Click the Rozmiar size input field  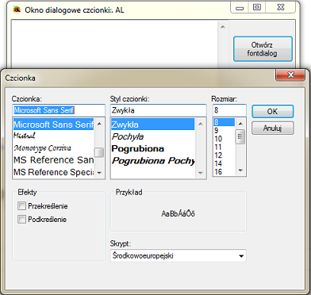[229, 110]
